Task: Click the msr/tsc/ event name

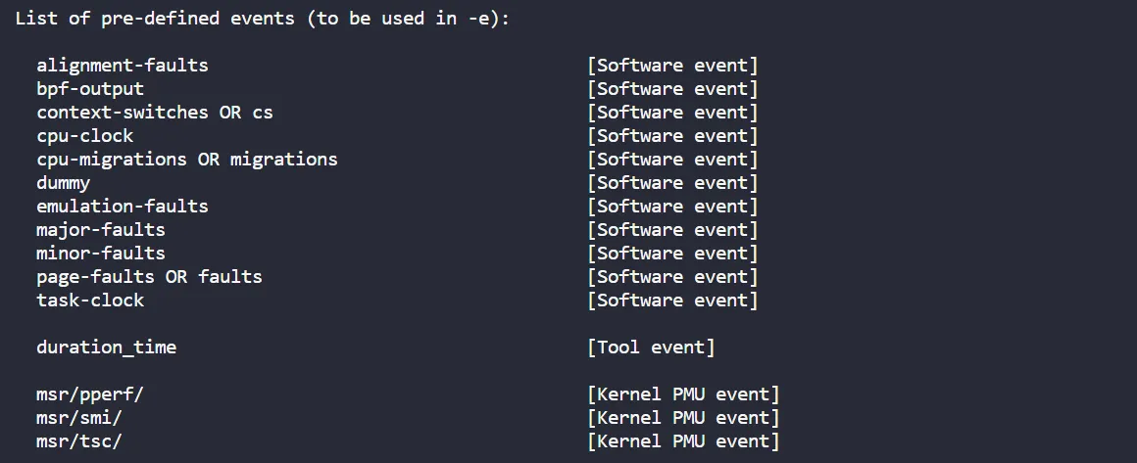Action: point(79,441)
